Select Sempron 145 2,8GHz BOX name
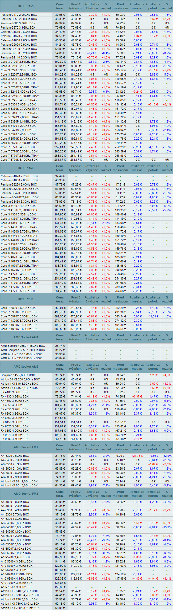The height and width of the screenshot is (610, 173). coord(18,375)
